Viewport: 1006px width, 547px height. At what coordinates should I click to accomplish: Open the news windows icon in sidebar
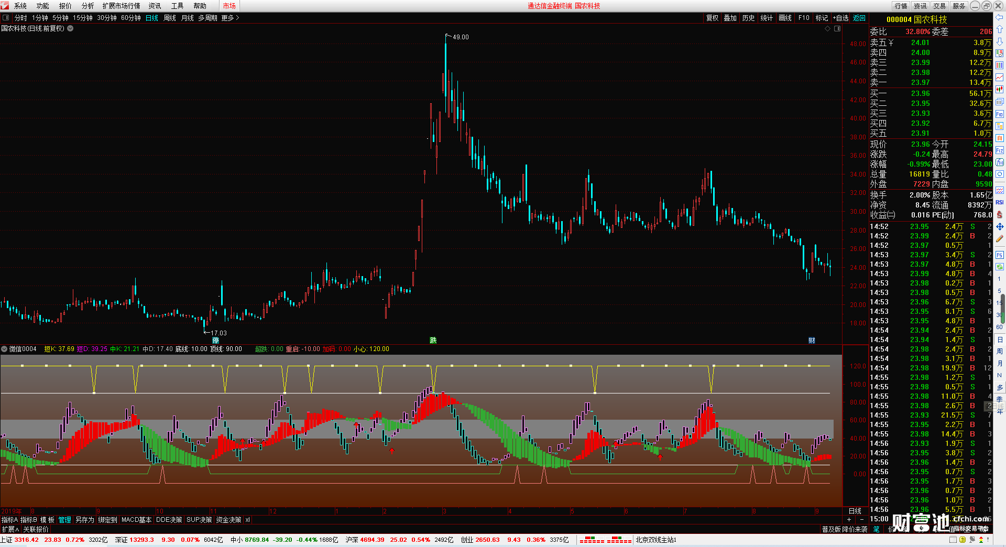coord(1000,102)
